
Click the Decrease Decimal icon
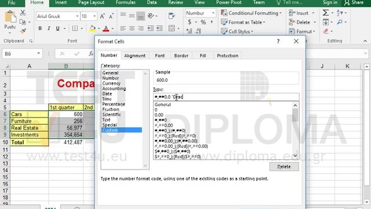198,31
